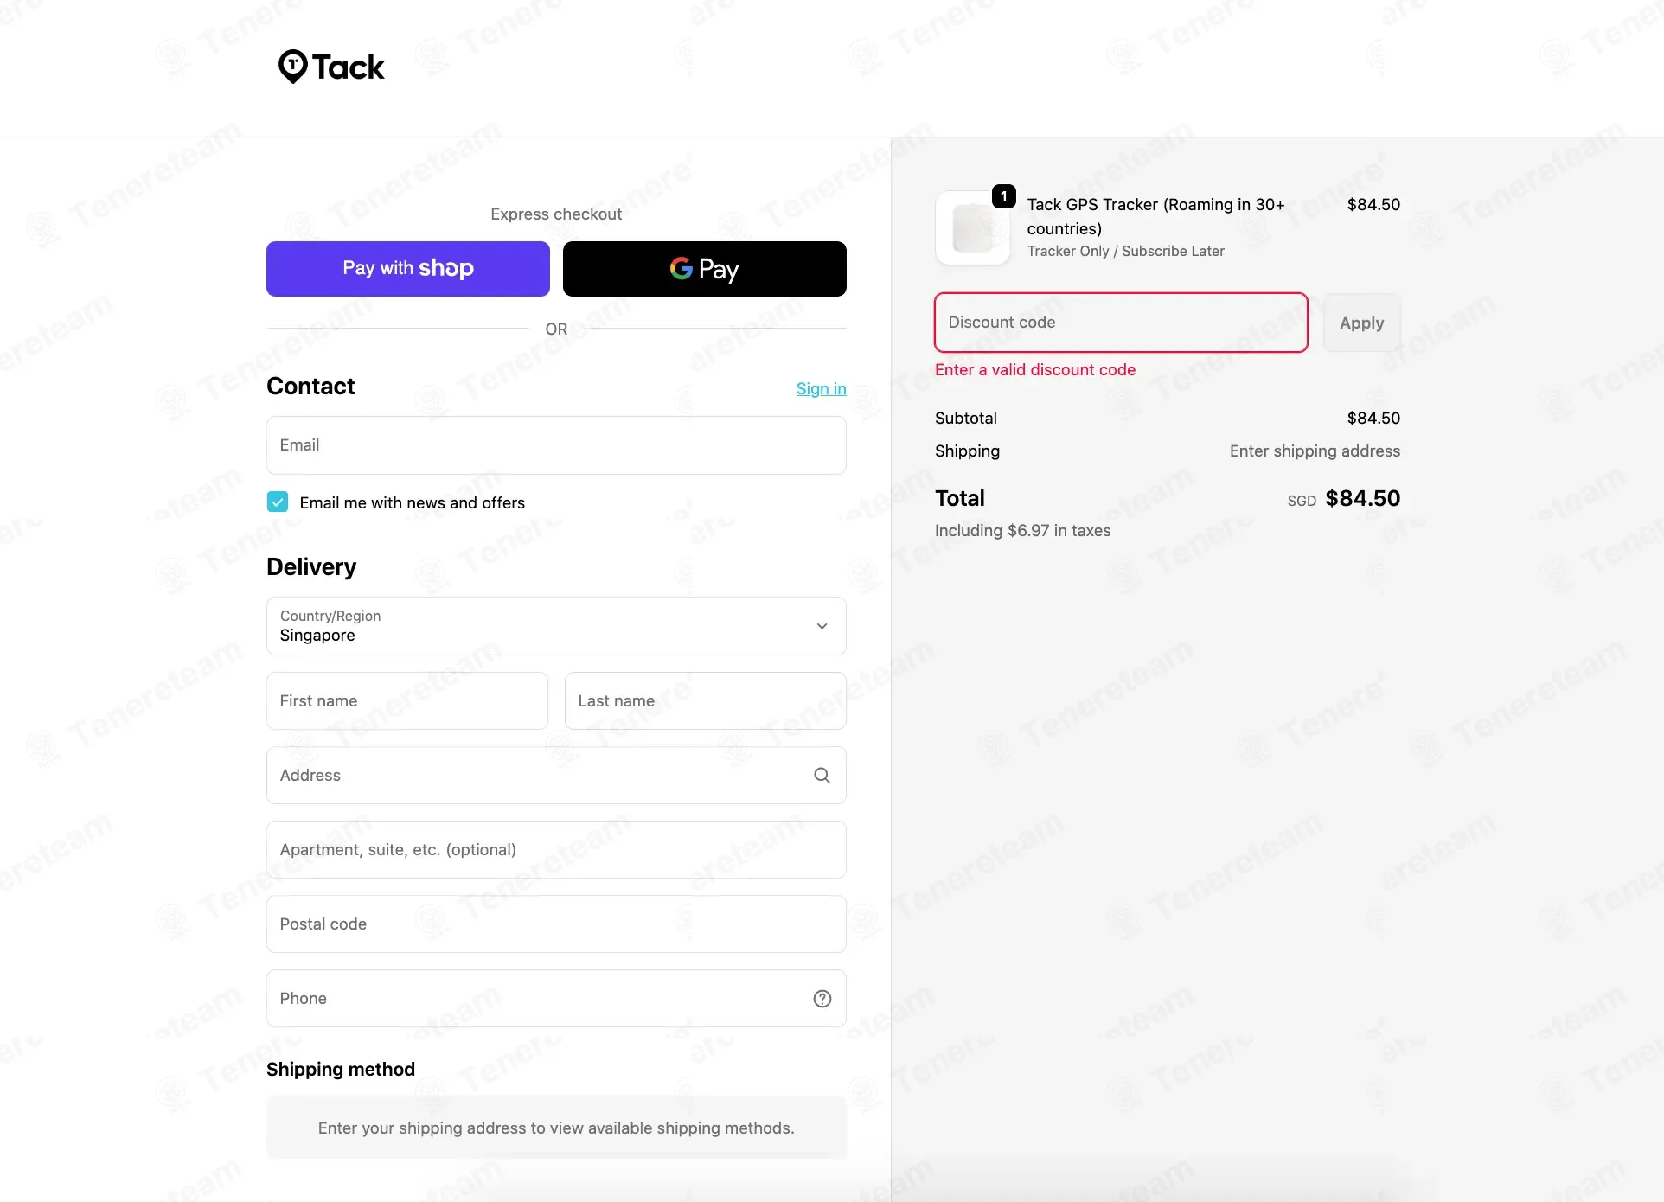Pay with Shop express checkout
This screenshot has width=1664, height=1202.
[408, 269]
